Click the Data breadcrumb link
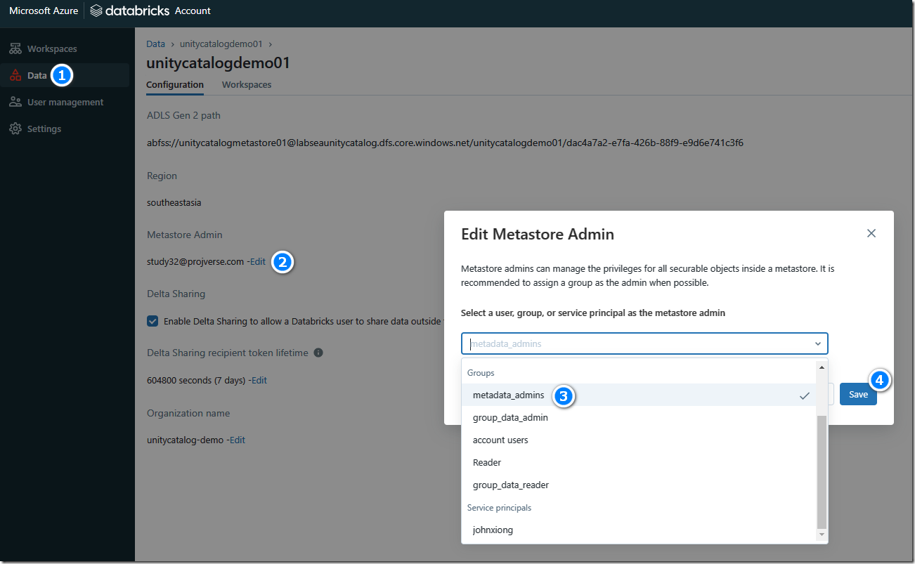Screen dimensions: 915x564 155,44
